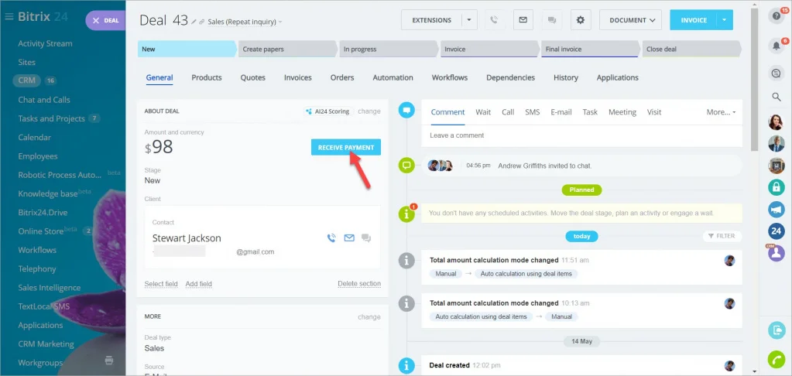
Task: Set the deal stage to Create papers
Action: (288, 49)
